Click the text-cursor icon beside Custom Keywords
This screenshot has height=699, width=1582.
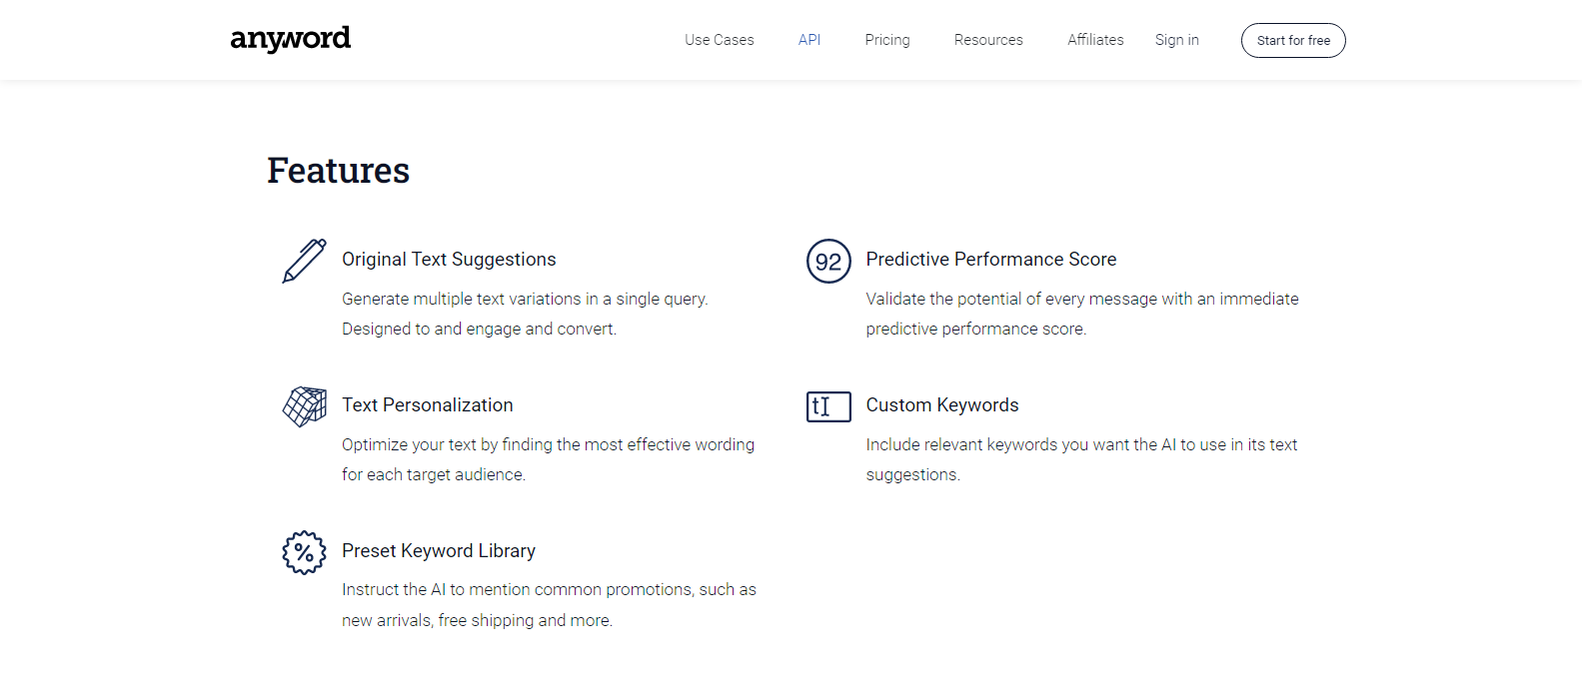click(x=828, y=406)
